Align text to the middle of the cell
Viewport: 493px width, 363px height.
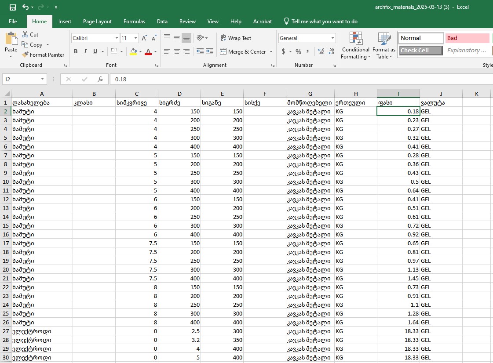point(177,38)
